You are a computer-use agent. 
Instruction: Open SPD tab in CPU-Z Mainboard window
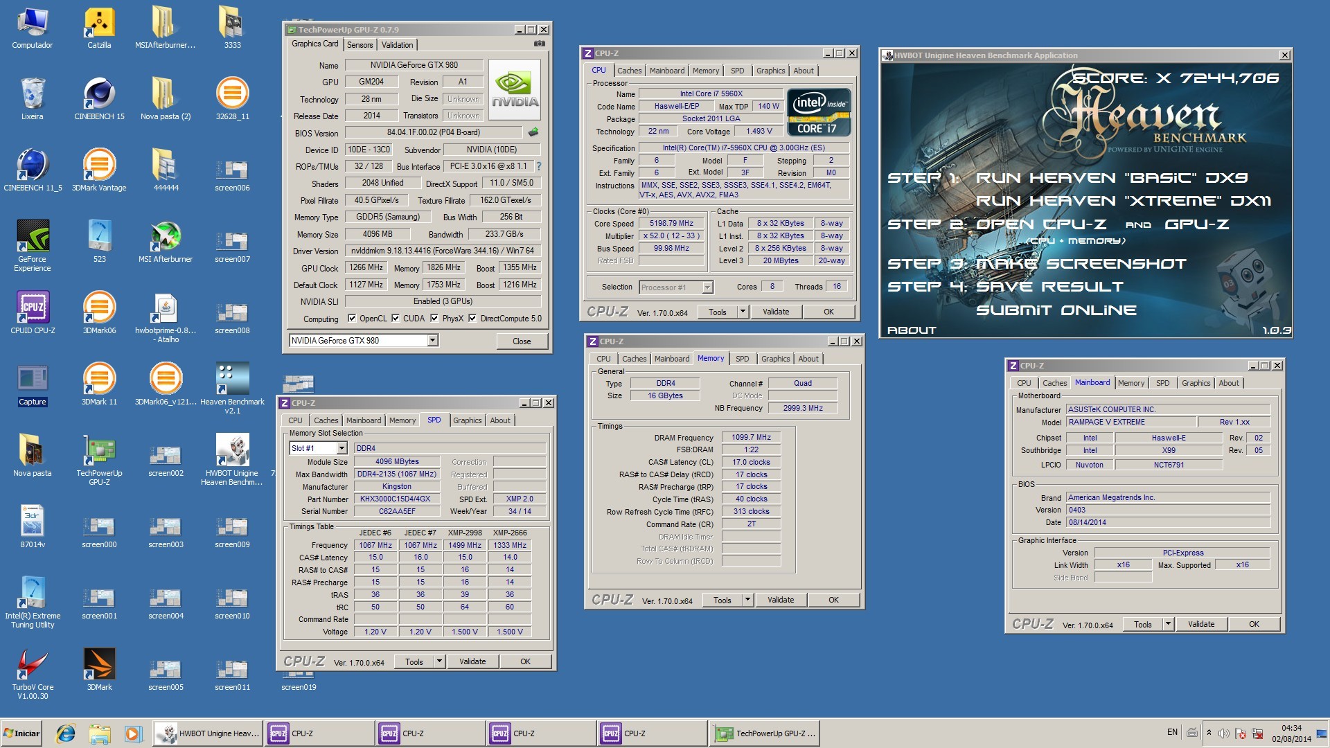click(1162, 383)
